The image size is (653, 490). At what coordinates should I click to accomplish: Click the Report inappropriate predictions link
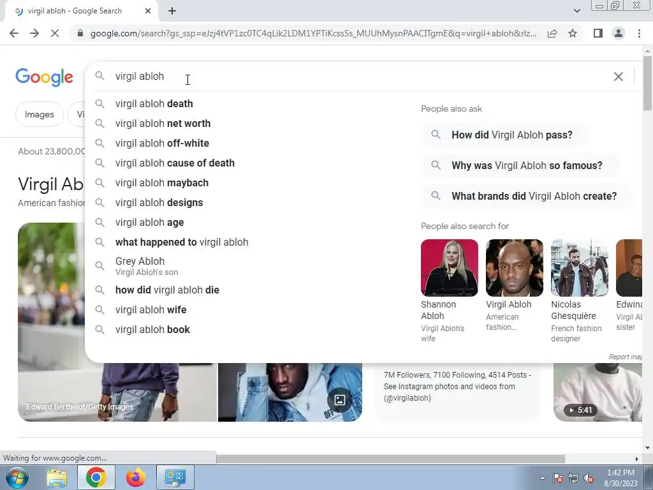pos(626,357)
